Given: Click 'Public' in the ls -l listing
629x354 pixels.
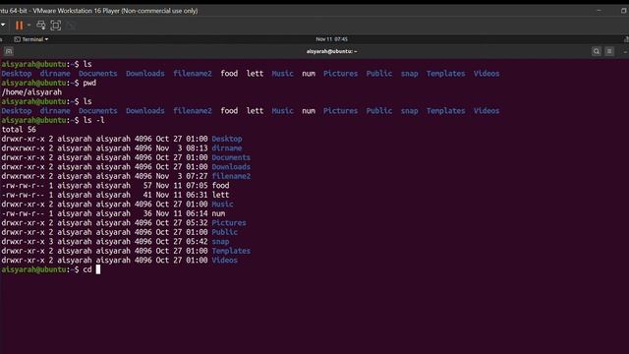Looking at the screenshot, I should point(225,232).
